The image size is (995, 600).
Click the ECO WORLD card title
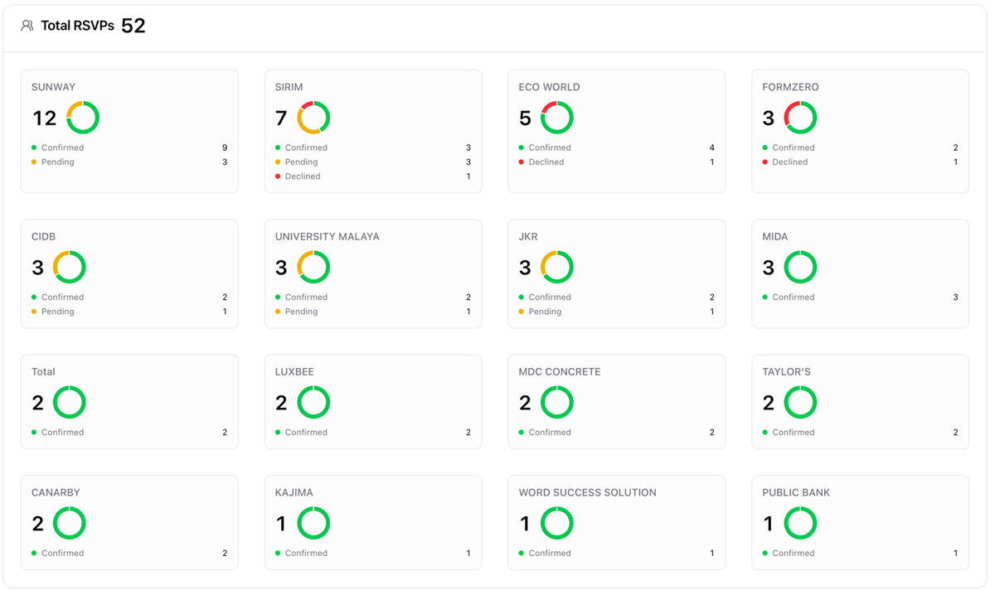pos(549,87)
